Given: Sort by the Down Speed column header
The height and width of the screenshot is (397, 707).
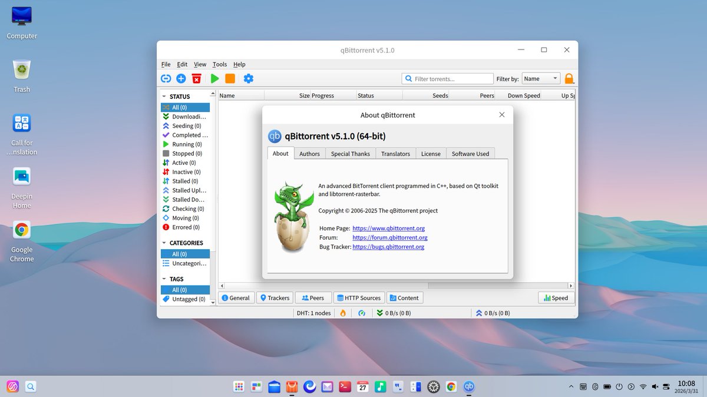Looking at the screenshot, I should point(518,95).
